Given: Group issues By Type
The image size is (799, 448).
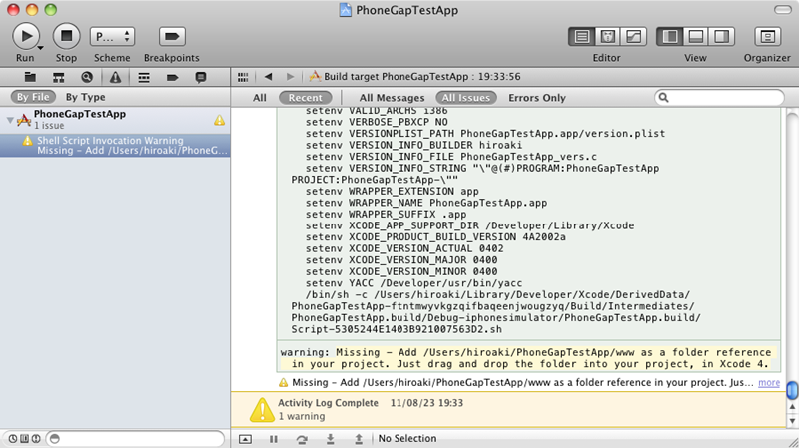Looking at the screenshot, I should pyautogui.click(x=85, y=97).
